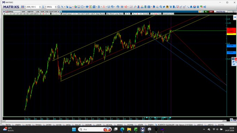The width and height of the screenshot is (237, 133).
Task: Click the red A text toolbar icon
Action: [x=104, y=7]
